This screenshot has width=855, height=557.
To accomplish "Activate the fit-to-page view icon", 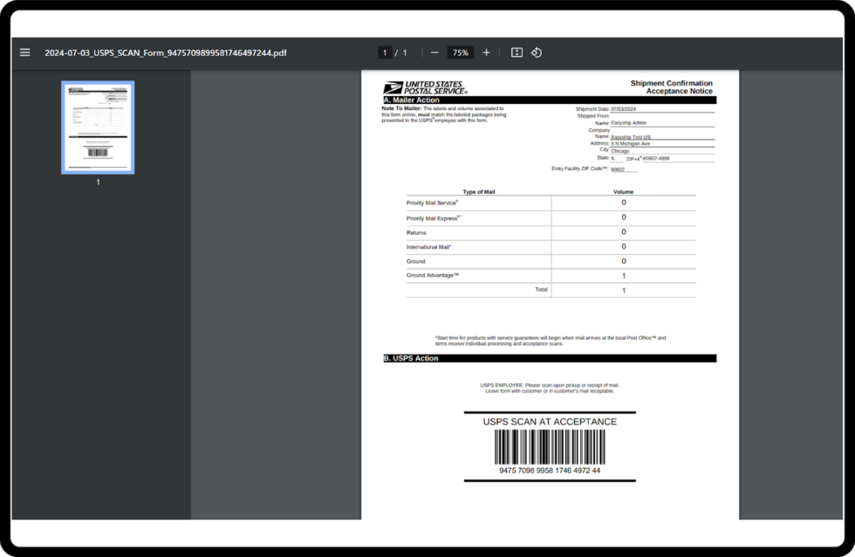I will pos(515,52).
